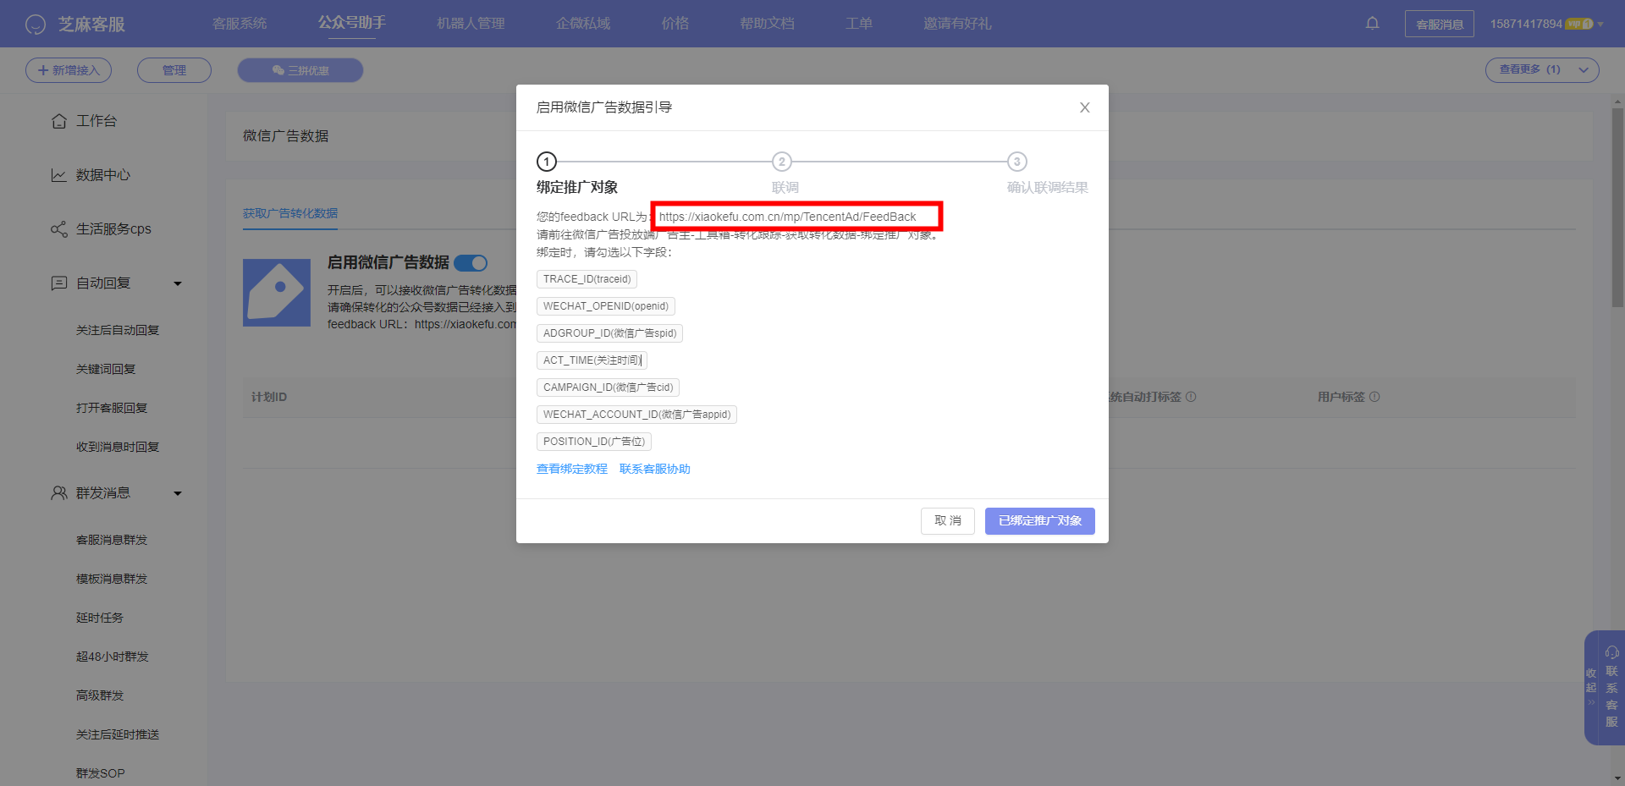Open the notification bell
1625x786 pixels.
tap(1372, 23)
